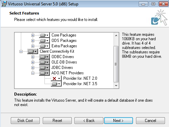Select the ODS Packages feature label
Screen dimensions: 169x127
coord(64,41)
